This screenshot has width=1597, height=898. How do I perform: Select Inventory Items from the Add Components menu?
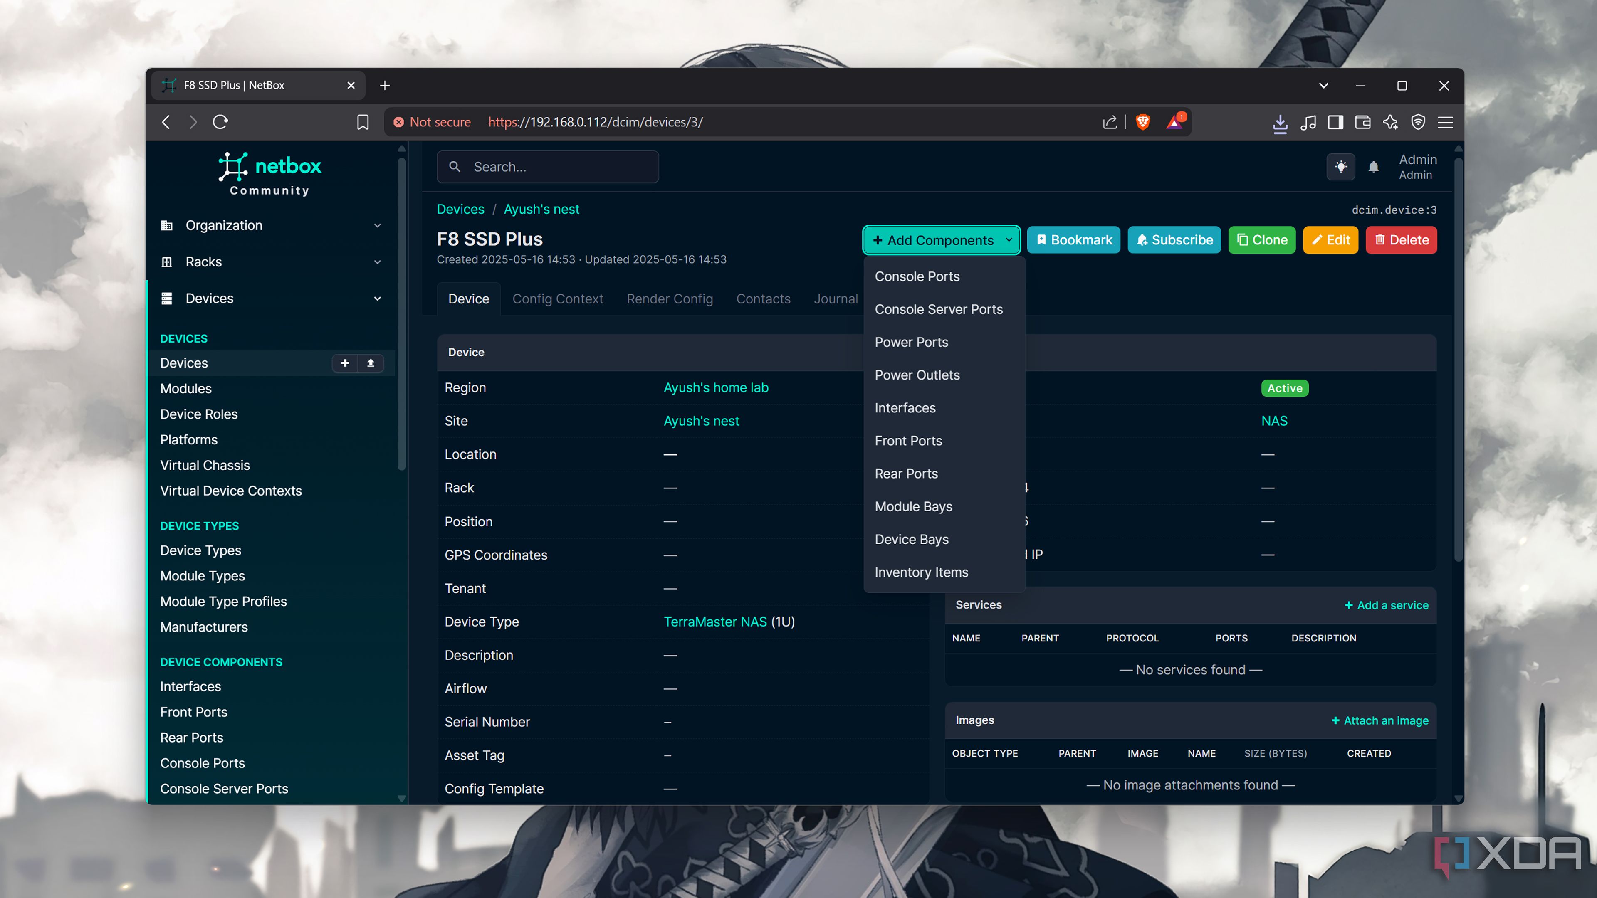921,572
